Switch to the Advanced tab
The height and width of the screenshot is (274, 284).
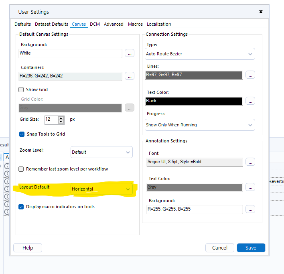pos(114,24)
